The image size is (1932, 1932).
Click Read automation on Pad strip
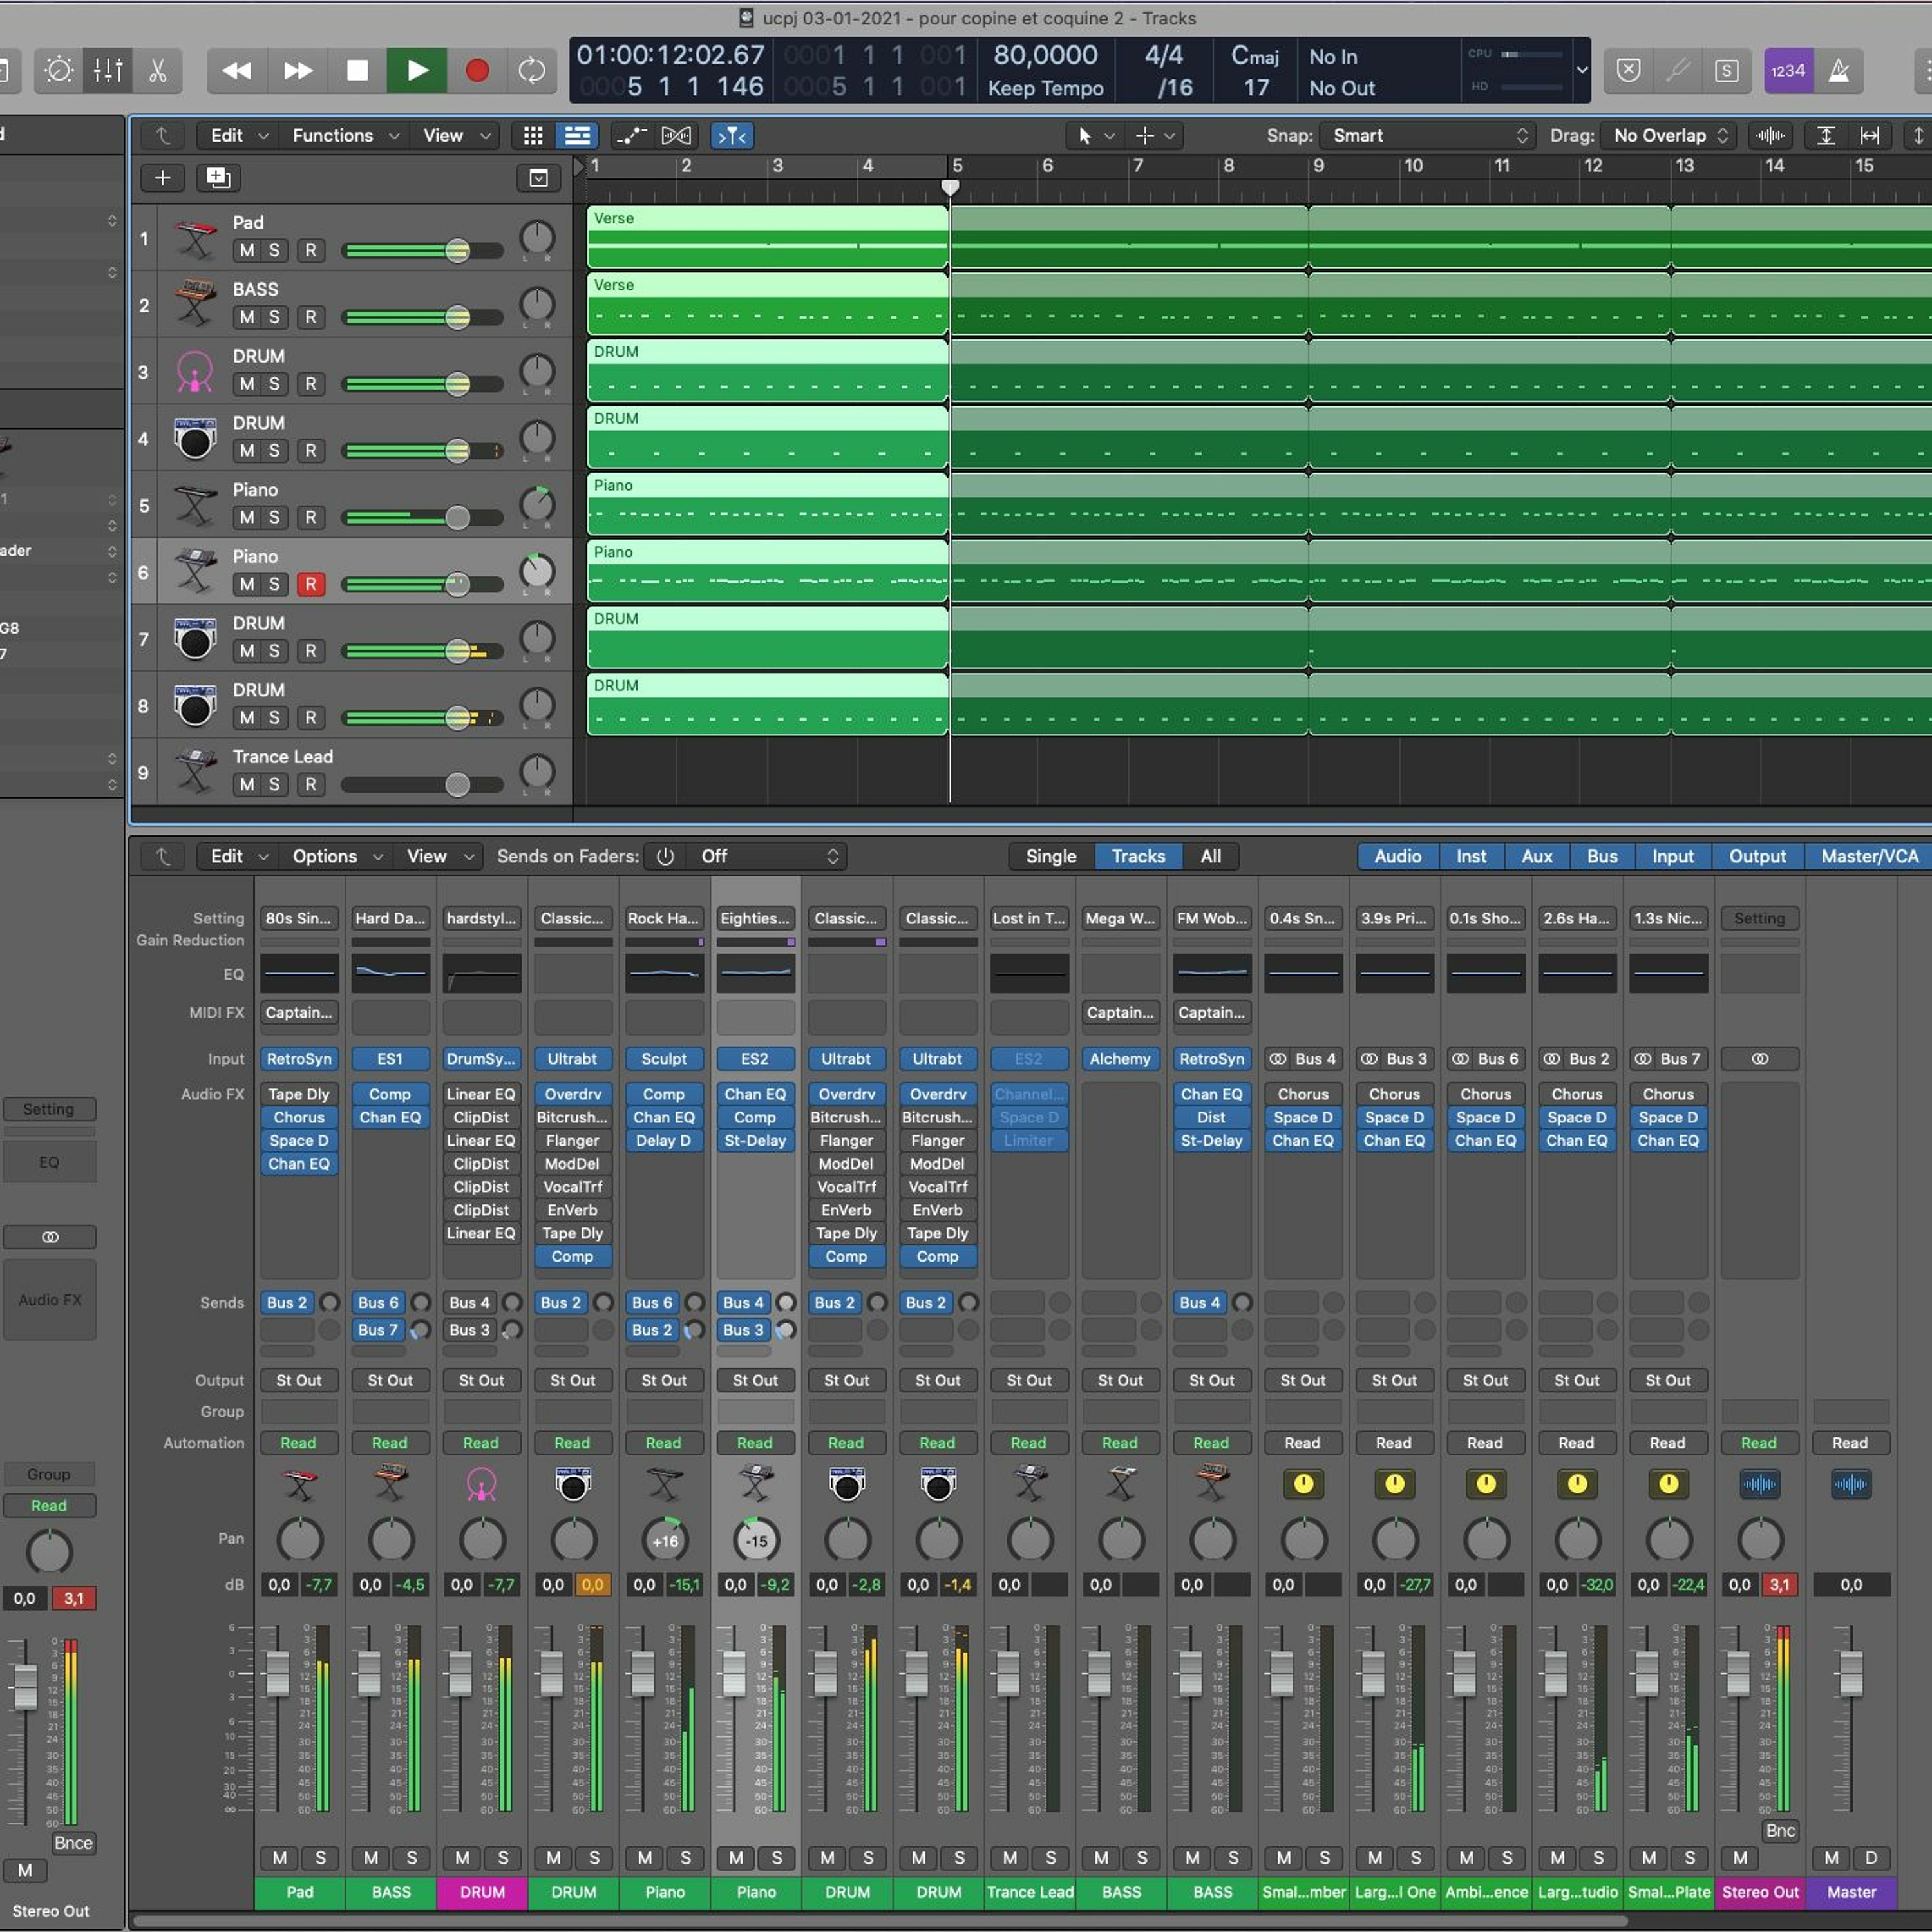298,1443
